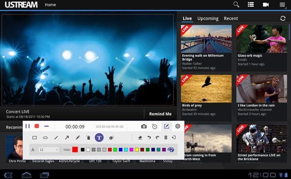Screen dimensions: 291x179
Task: Delete all annotations with trash icon
Action: click(x=166, y=137)
